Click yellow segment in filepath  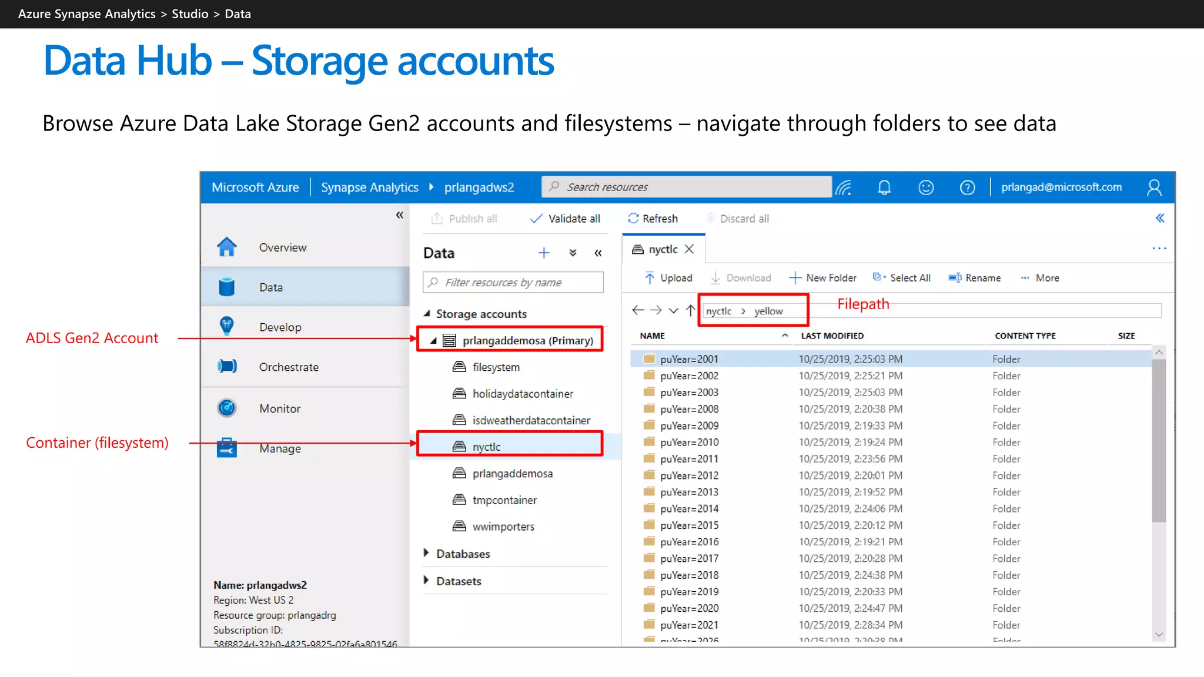768,311
